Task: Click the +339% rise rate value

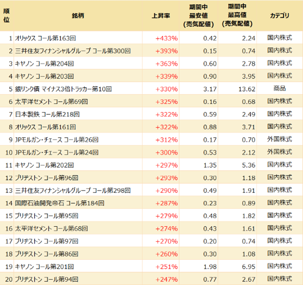Action: (x=167, y=76)
